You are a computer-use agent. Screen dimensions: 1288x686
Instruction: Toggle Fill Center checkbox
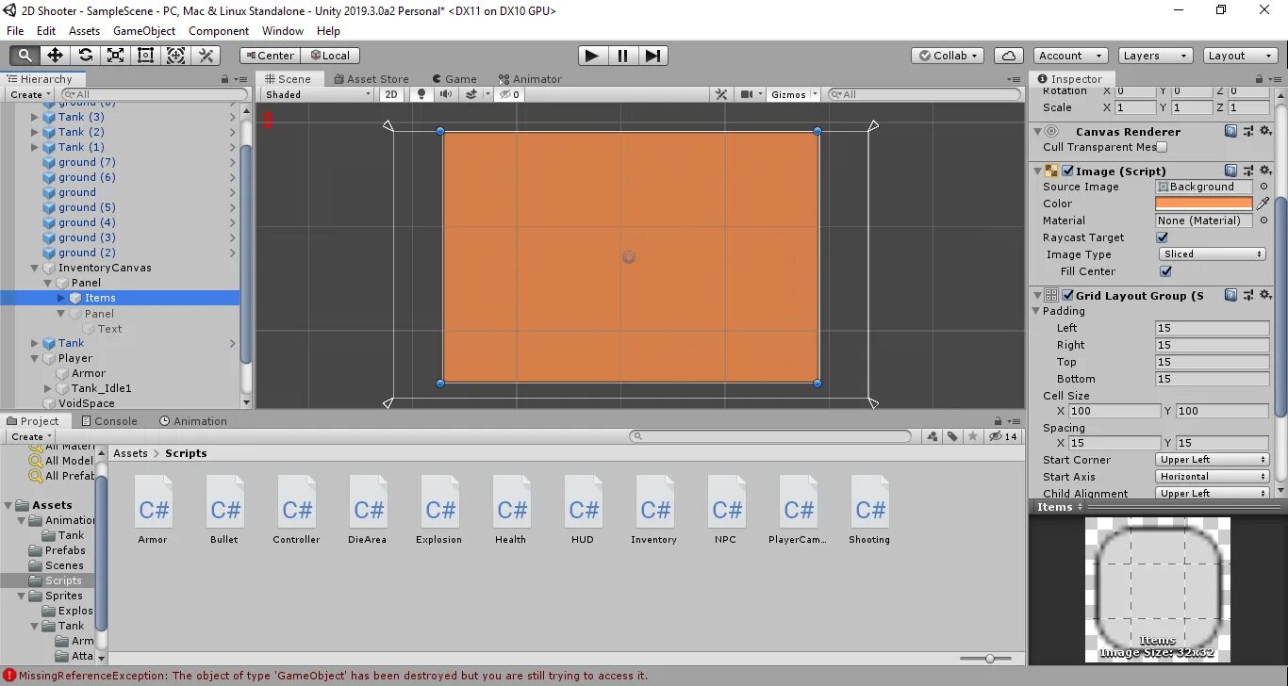(1165, 271)
